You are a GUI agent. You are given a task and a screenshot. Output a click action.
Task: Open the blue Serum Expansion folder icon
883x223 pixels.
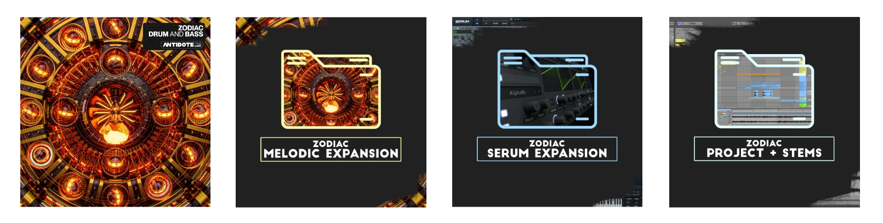pos(547,89)
